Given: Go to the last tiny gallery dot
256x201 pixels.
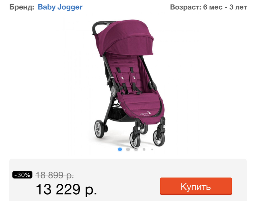Looking at the screenshot, I should tap(152, 149).
